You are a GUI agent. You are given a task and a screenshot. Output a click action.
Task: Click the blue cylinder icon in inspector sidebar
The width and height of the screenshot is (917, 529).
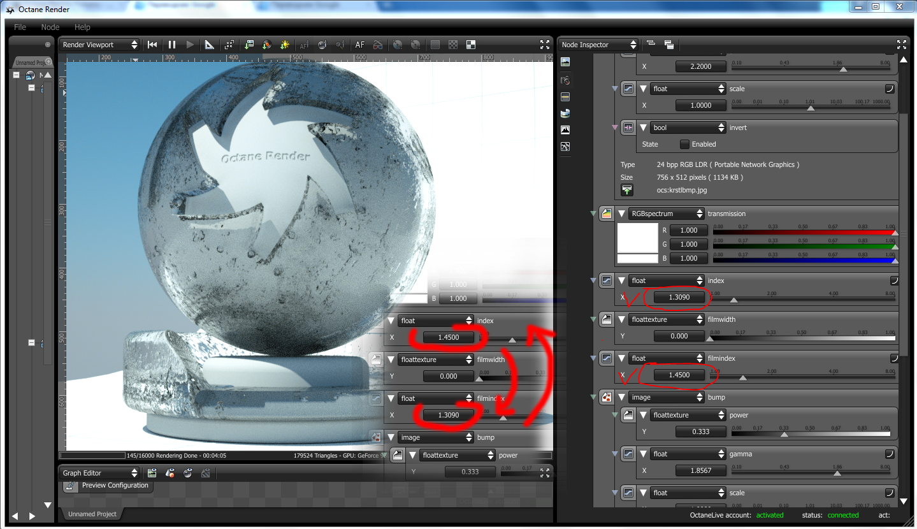click(x=565, y=113)
